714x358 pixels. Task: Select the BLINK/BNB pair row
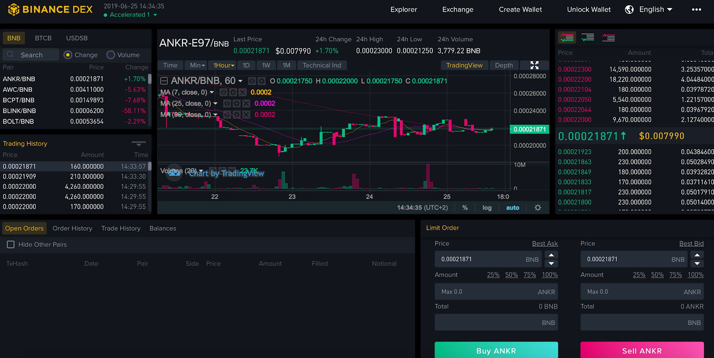75,111
